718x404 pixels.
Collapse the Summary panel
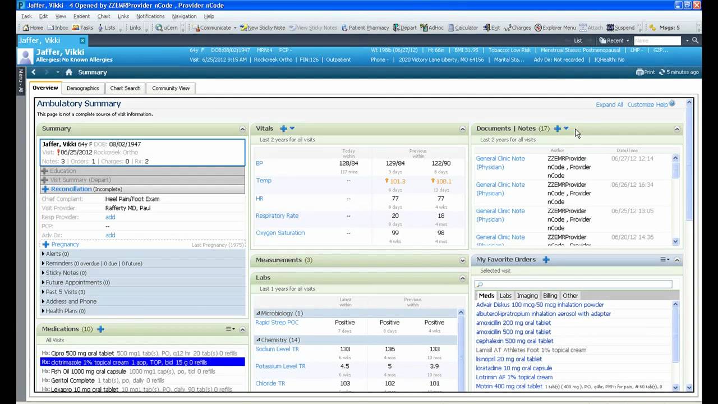coord(242,129)
